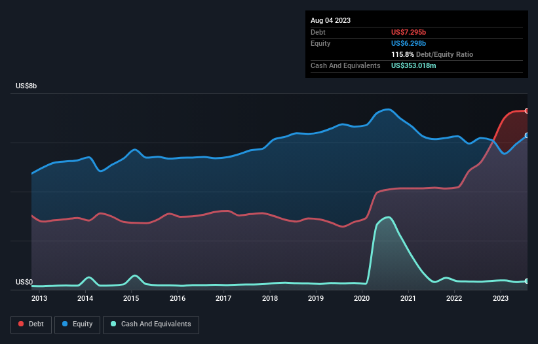Click the 2015 x-axis label
Viewport: 538px width, 344px height.
(x=131, y=298)
